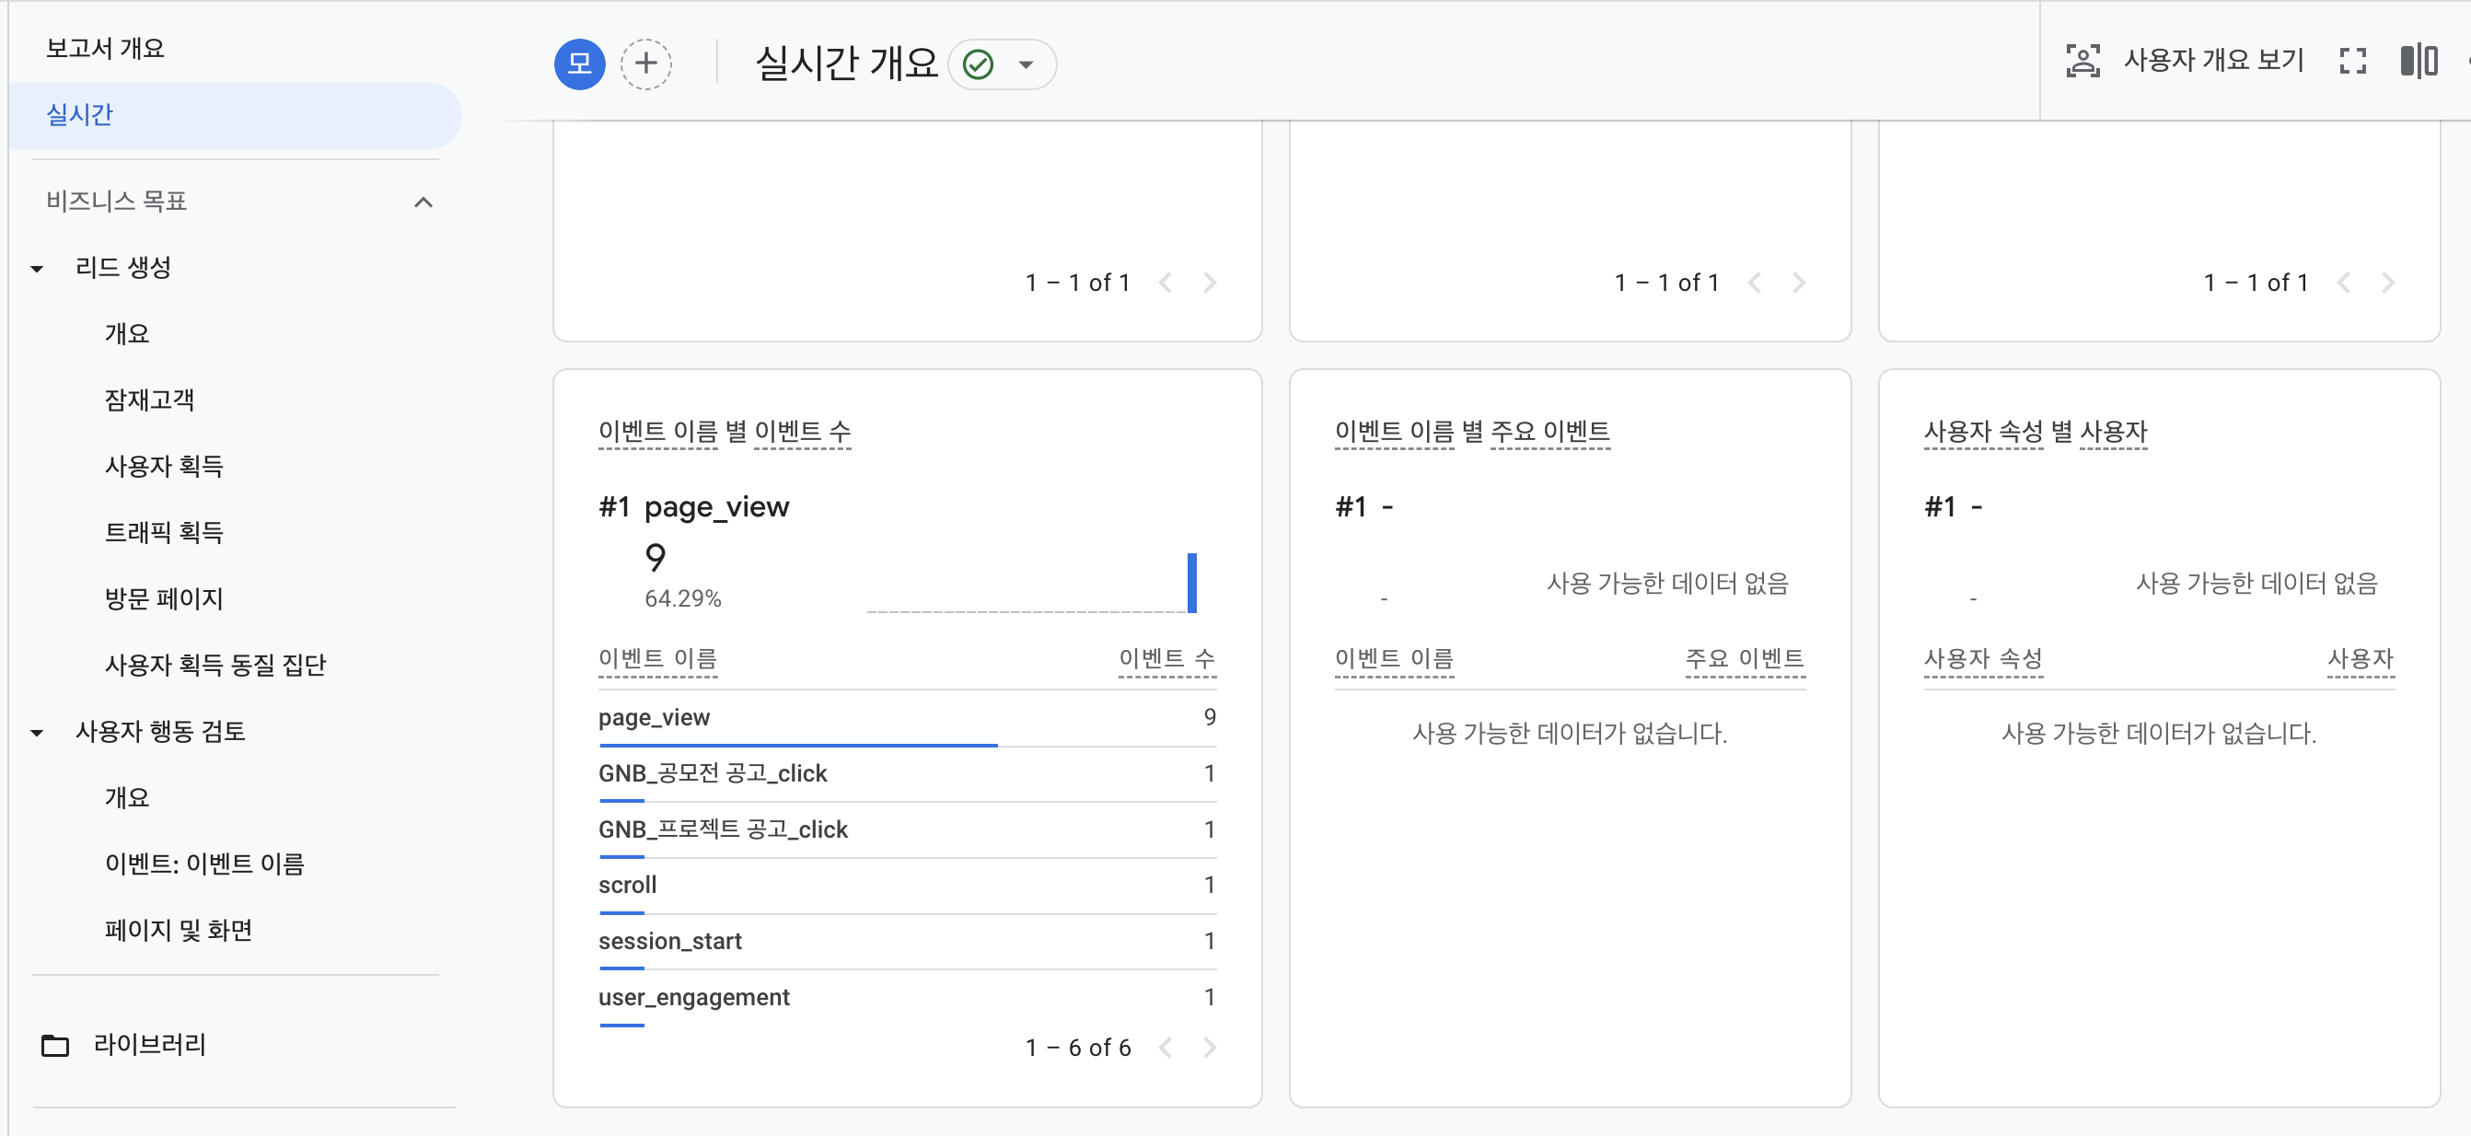This screenshot has width=2471, height=1136.
Task: Click the 이벤트 수 column header
Action: point(1166,659)
